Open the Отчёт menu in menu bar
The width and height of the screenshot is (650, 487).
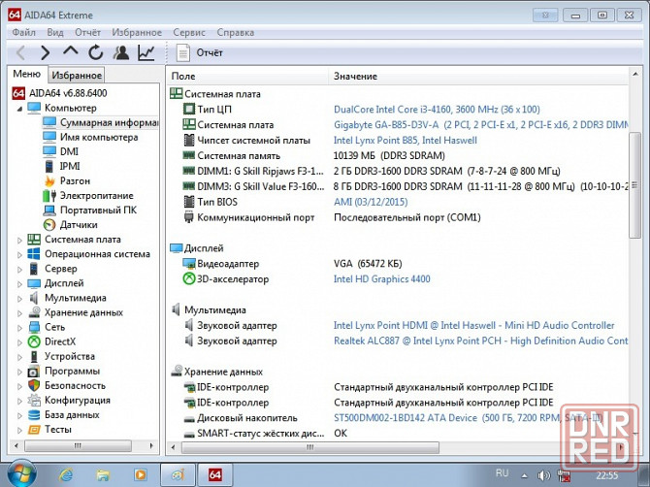87,32
